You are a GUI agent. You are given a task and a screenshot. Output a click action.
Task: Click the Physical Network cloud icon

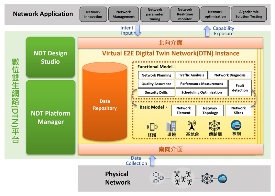coord(222,178)
